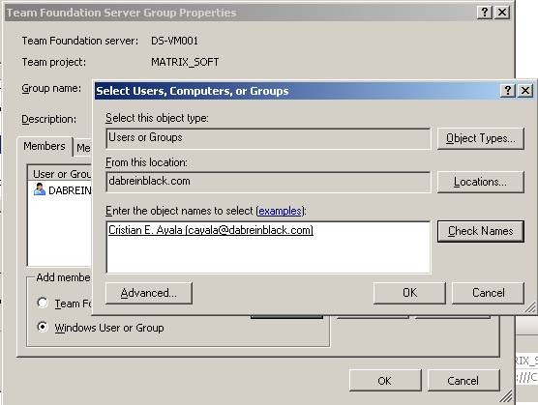Viewport: 538px width, 405px height.
Task: Select the Cristian E. Ayala entry text
Action: [x=211, y=230]
